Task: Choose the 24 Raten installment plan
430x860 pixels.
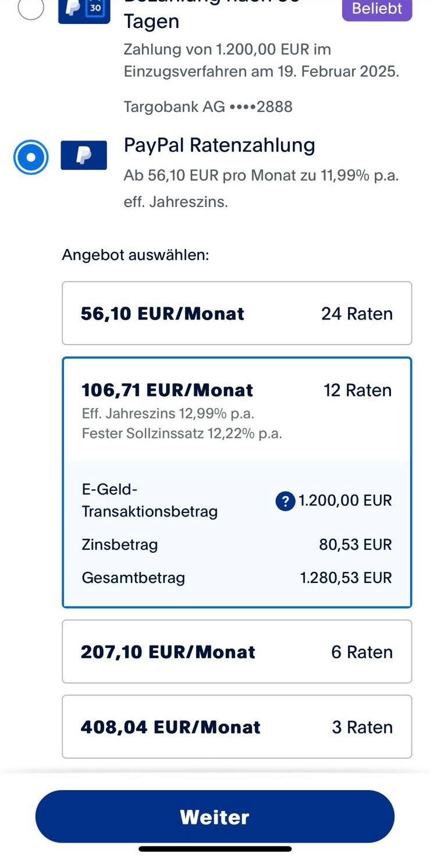Action: [x=237, y=314]
